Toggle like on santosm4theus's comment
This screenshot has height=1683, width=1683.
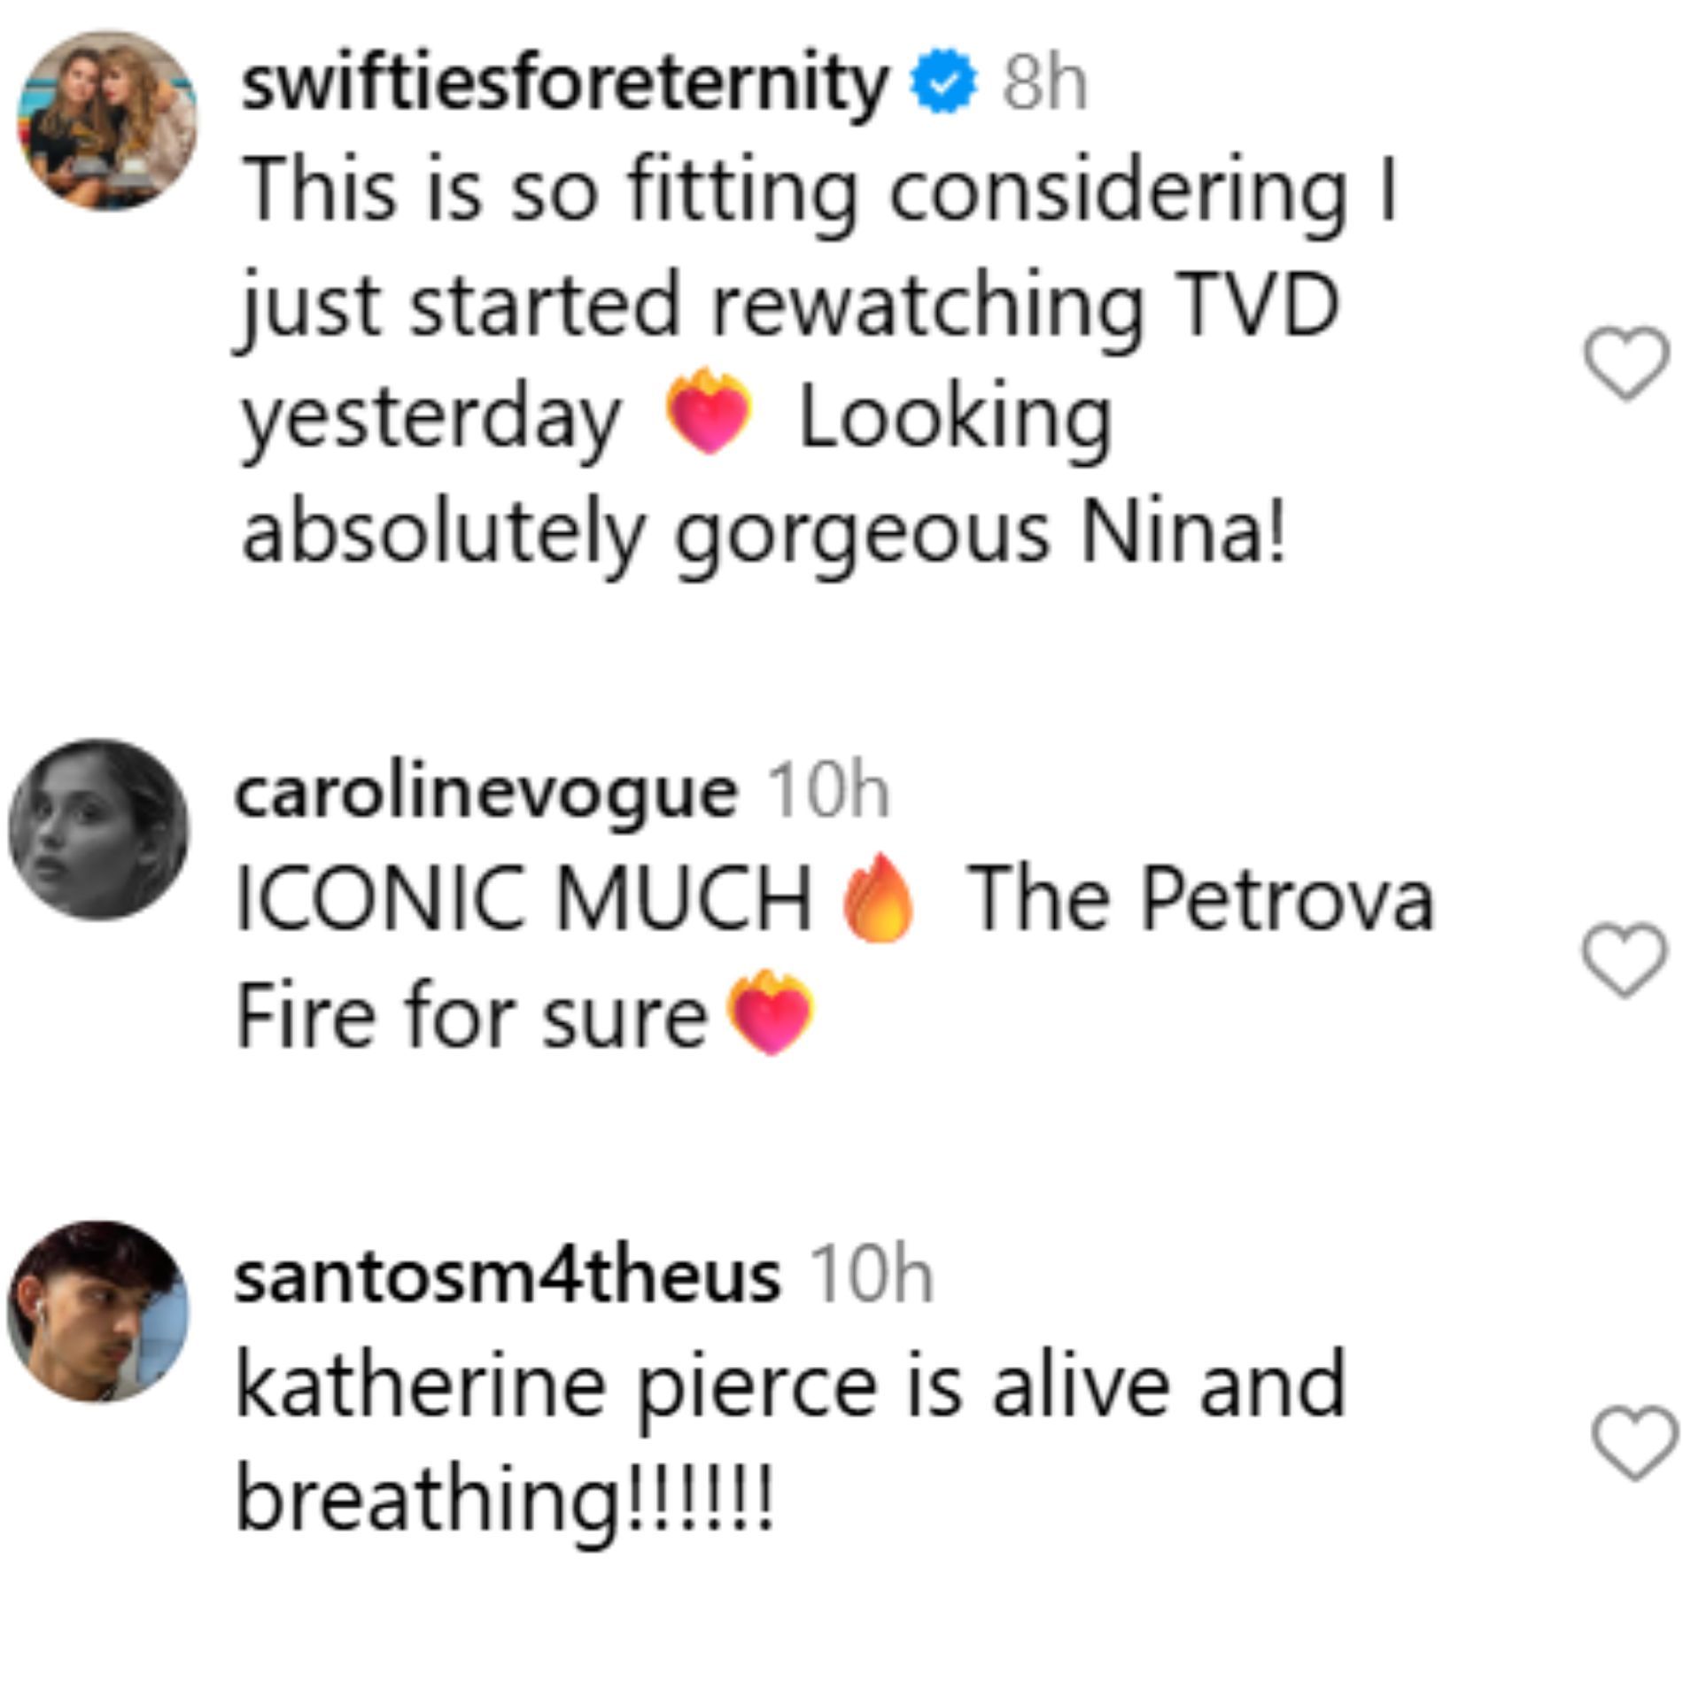tap(1634, 1443)
